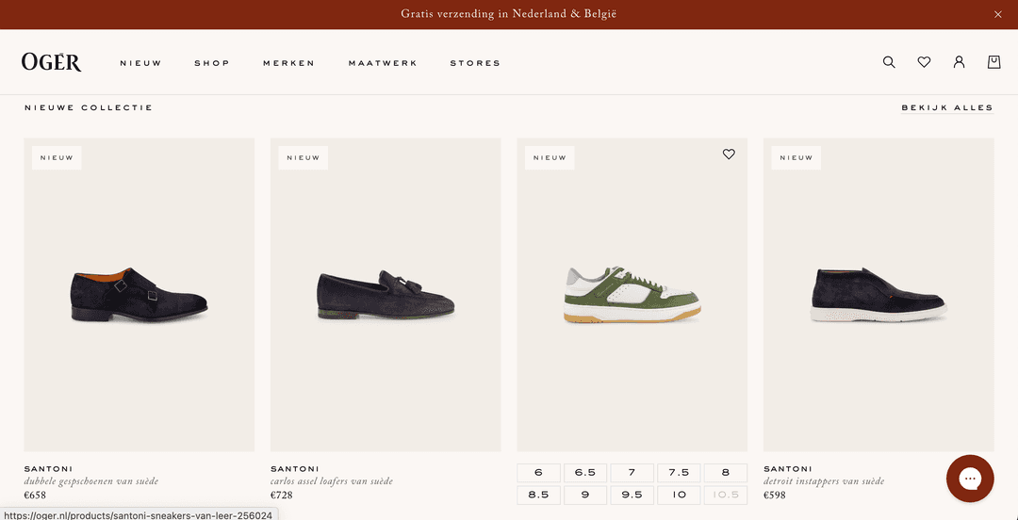Select sneaker size 9

585,495
